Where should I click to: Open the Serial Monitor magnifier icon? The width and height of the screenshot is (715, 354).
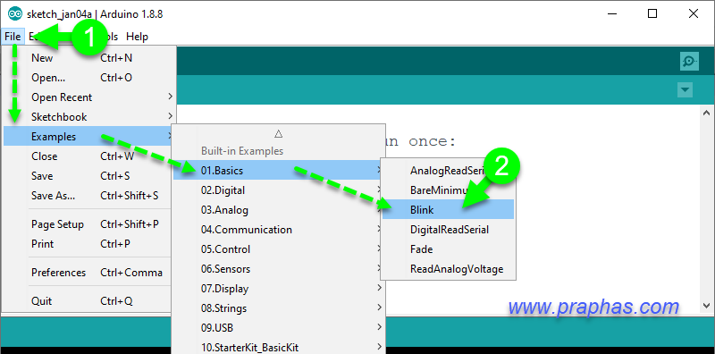click(x=689, y=61)
